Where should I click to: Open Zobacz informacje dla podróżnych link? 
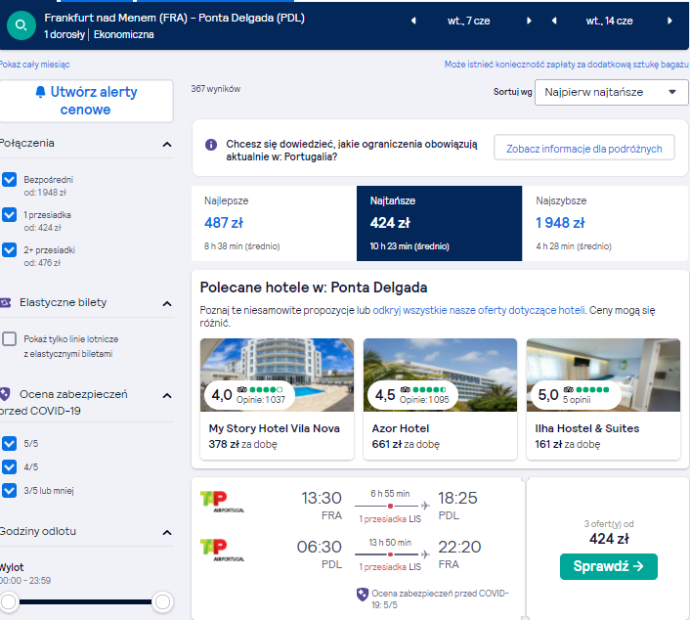pos(583,149)
